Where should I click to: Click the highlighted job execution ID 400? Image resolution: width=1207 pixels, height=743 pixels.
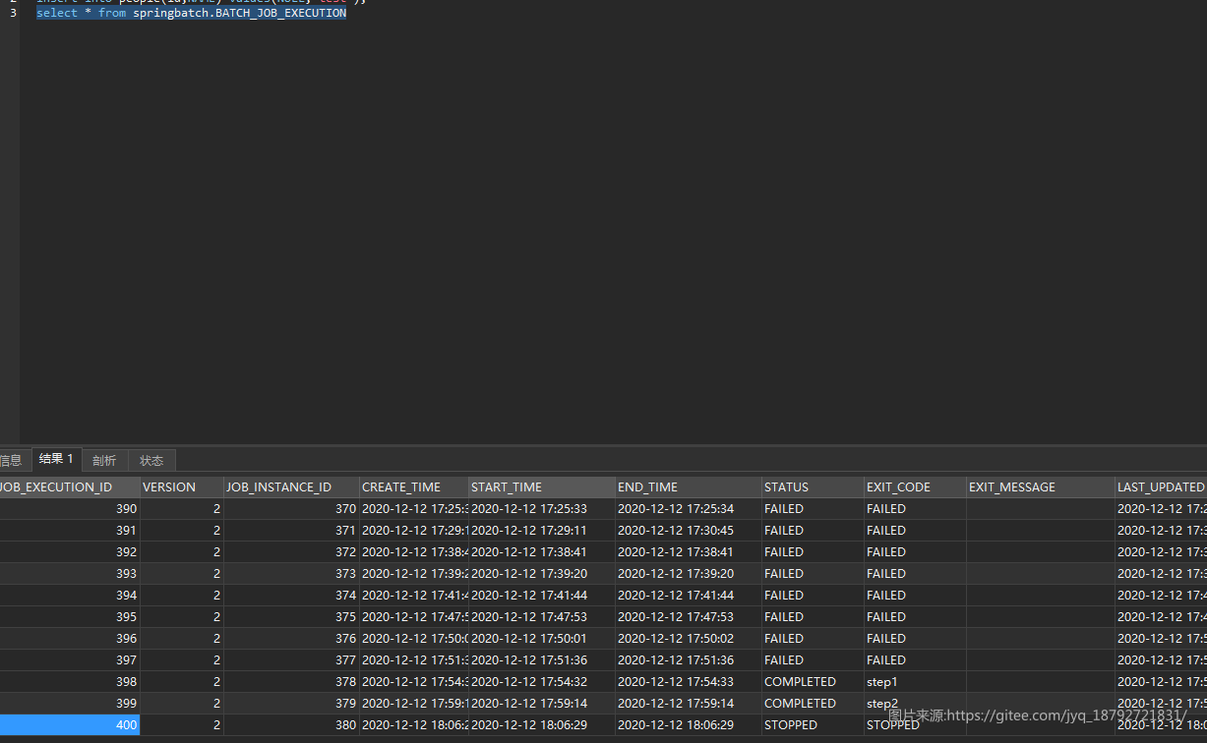click(70, 725)
